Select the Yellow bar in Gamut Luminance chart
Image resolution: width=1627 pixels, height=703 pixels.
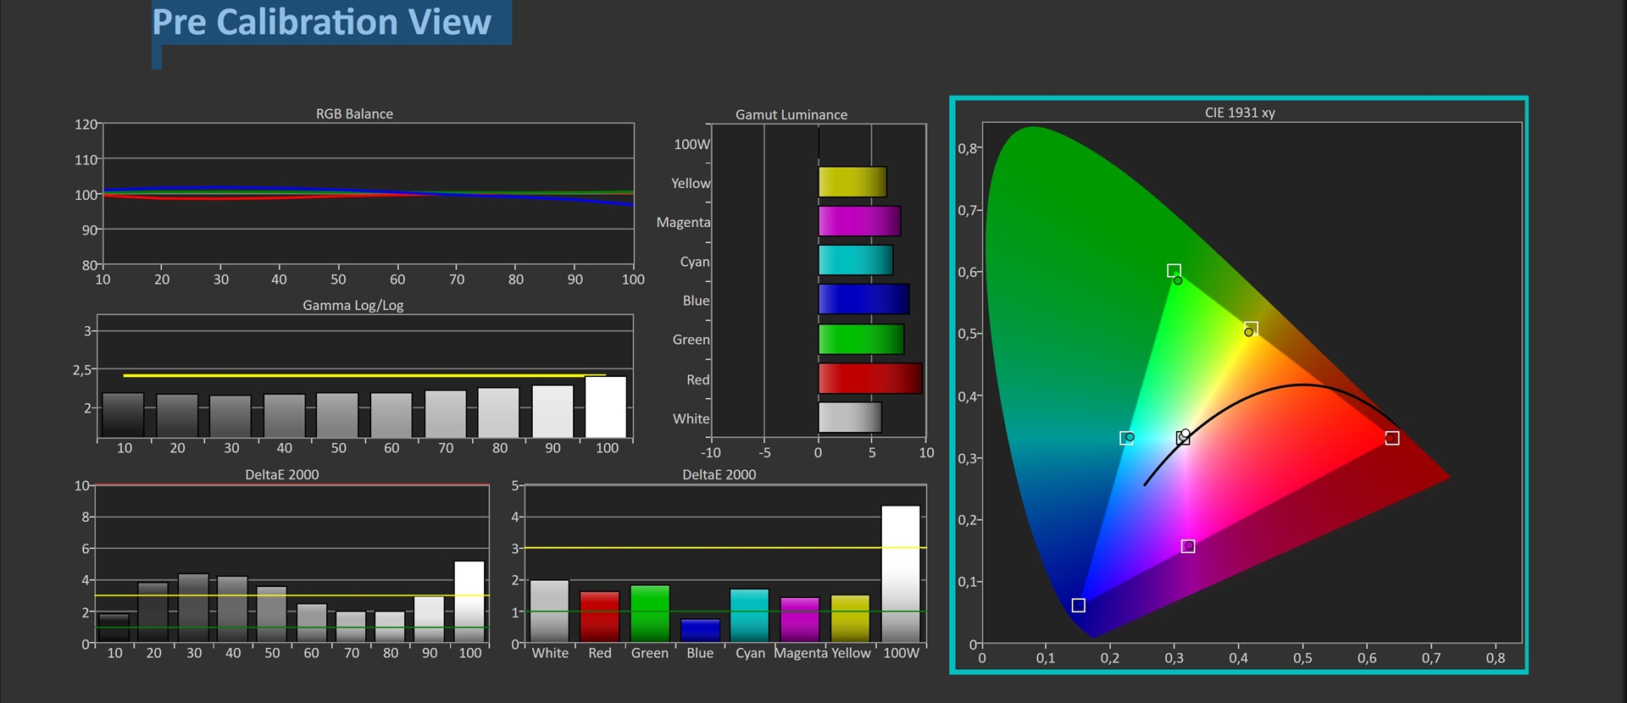point(852,182)
